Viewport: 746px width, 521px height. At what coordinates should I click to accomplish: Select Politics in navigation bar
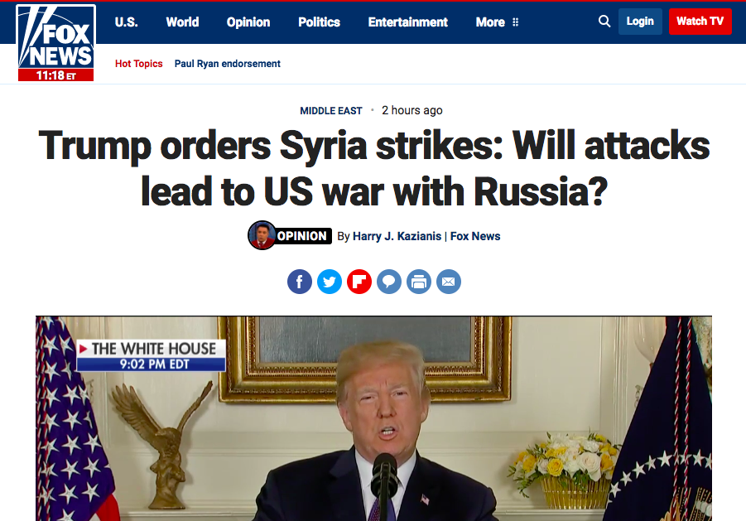click(x=320, y=22)
